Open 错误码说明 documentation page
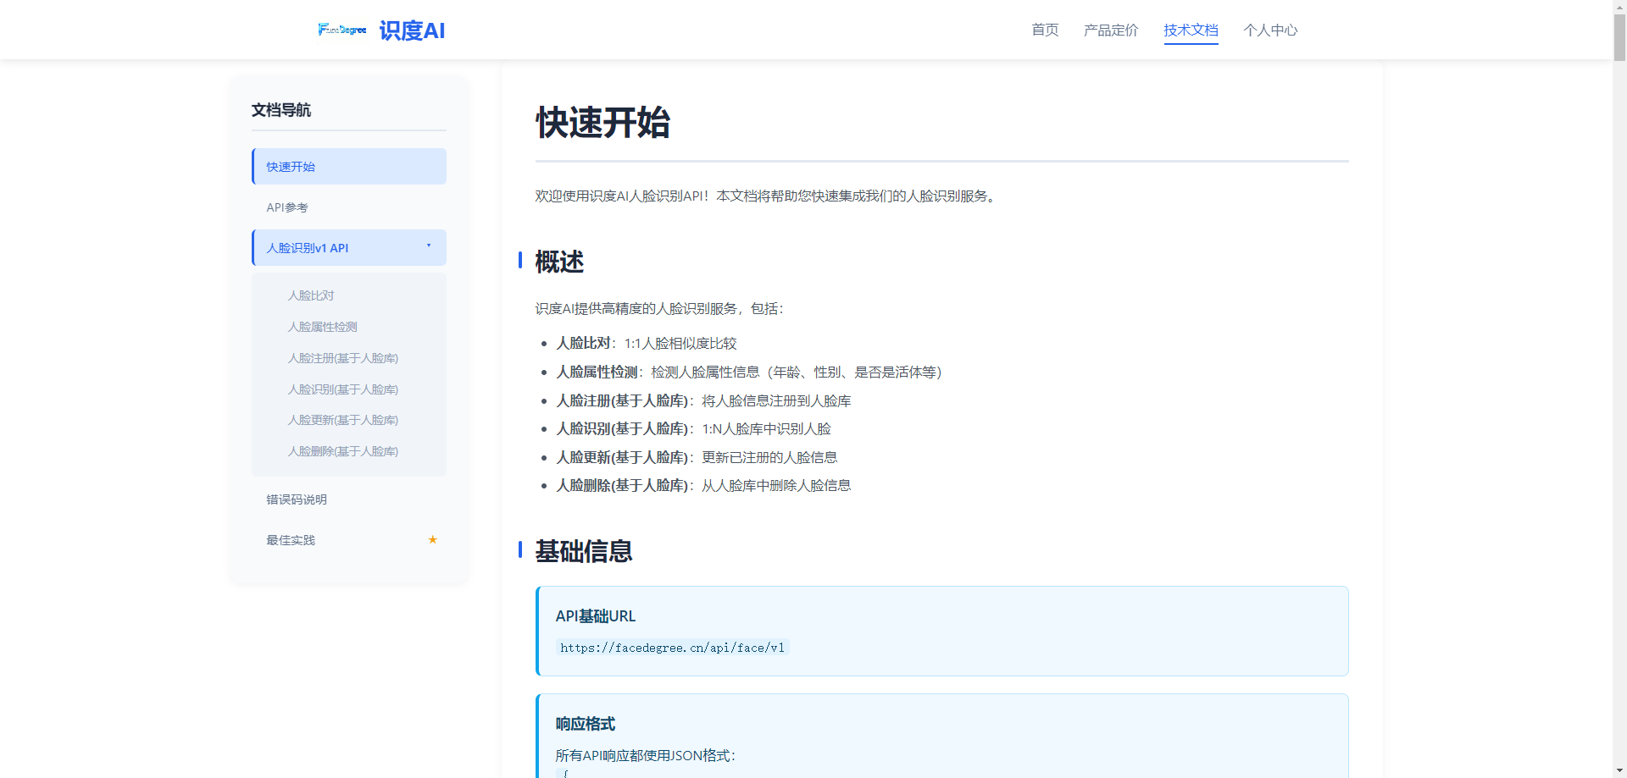The height and width of the screenshot is (778, 1627). 297,499
